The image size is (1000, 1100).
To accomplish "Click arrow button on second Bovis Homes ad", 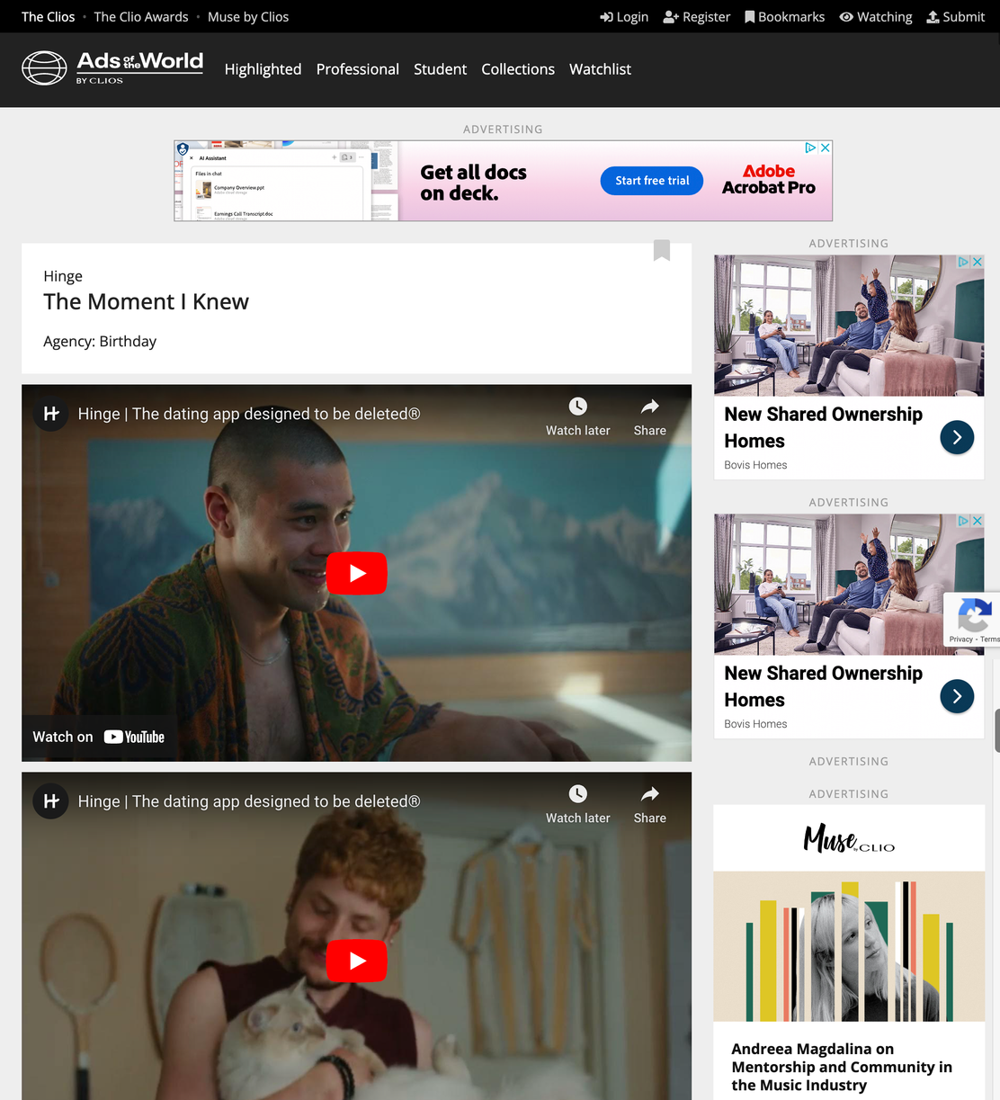I will point(957,696).
